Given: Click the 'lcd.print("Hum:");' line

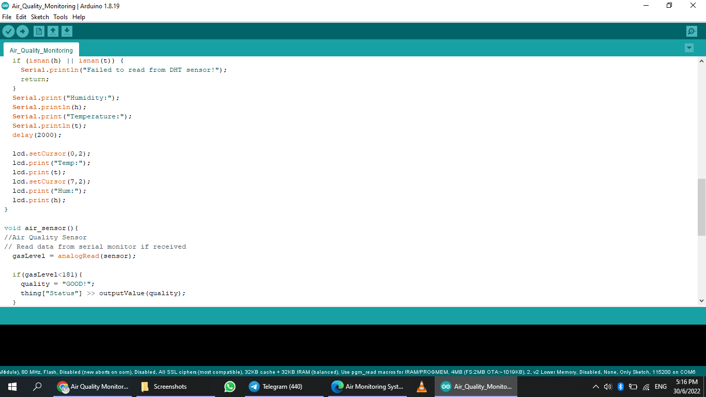Looking at the screenshot, I should [x=50, y=191].
